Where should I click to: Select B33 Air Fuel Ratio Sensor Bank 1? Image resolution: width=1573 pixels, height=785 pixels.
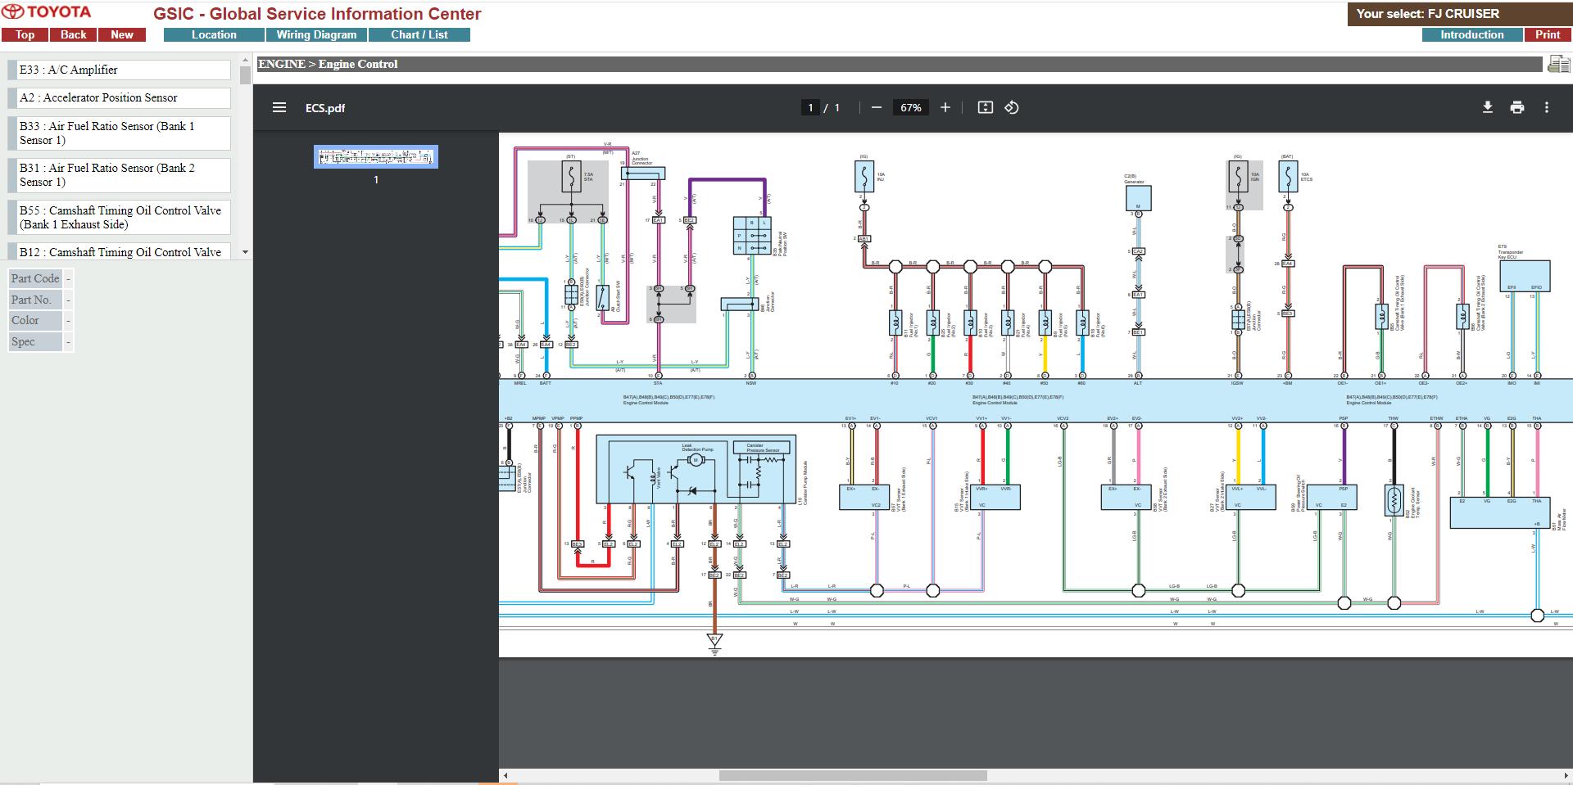tap(120, 133)
